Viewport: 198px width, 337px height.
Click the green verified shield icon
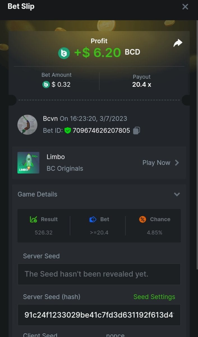pos(68,130)
